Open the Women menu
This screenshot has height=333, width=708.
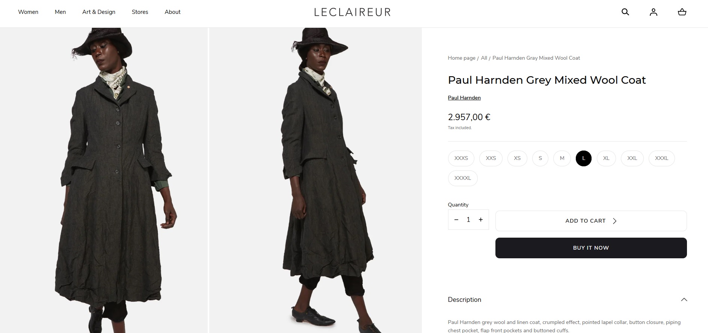click(28, 12)
